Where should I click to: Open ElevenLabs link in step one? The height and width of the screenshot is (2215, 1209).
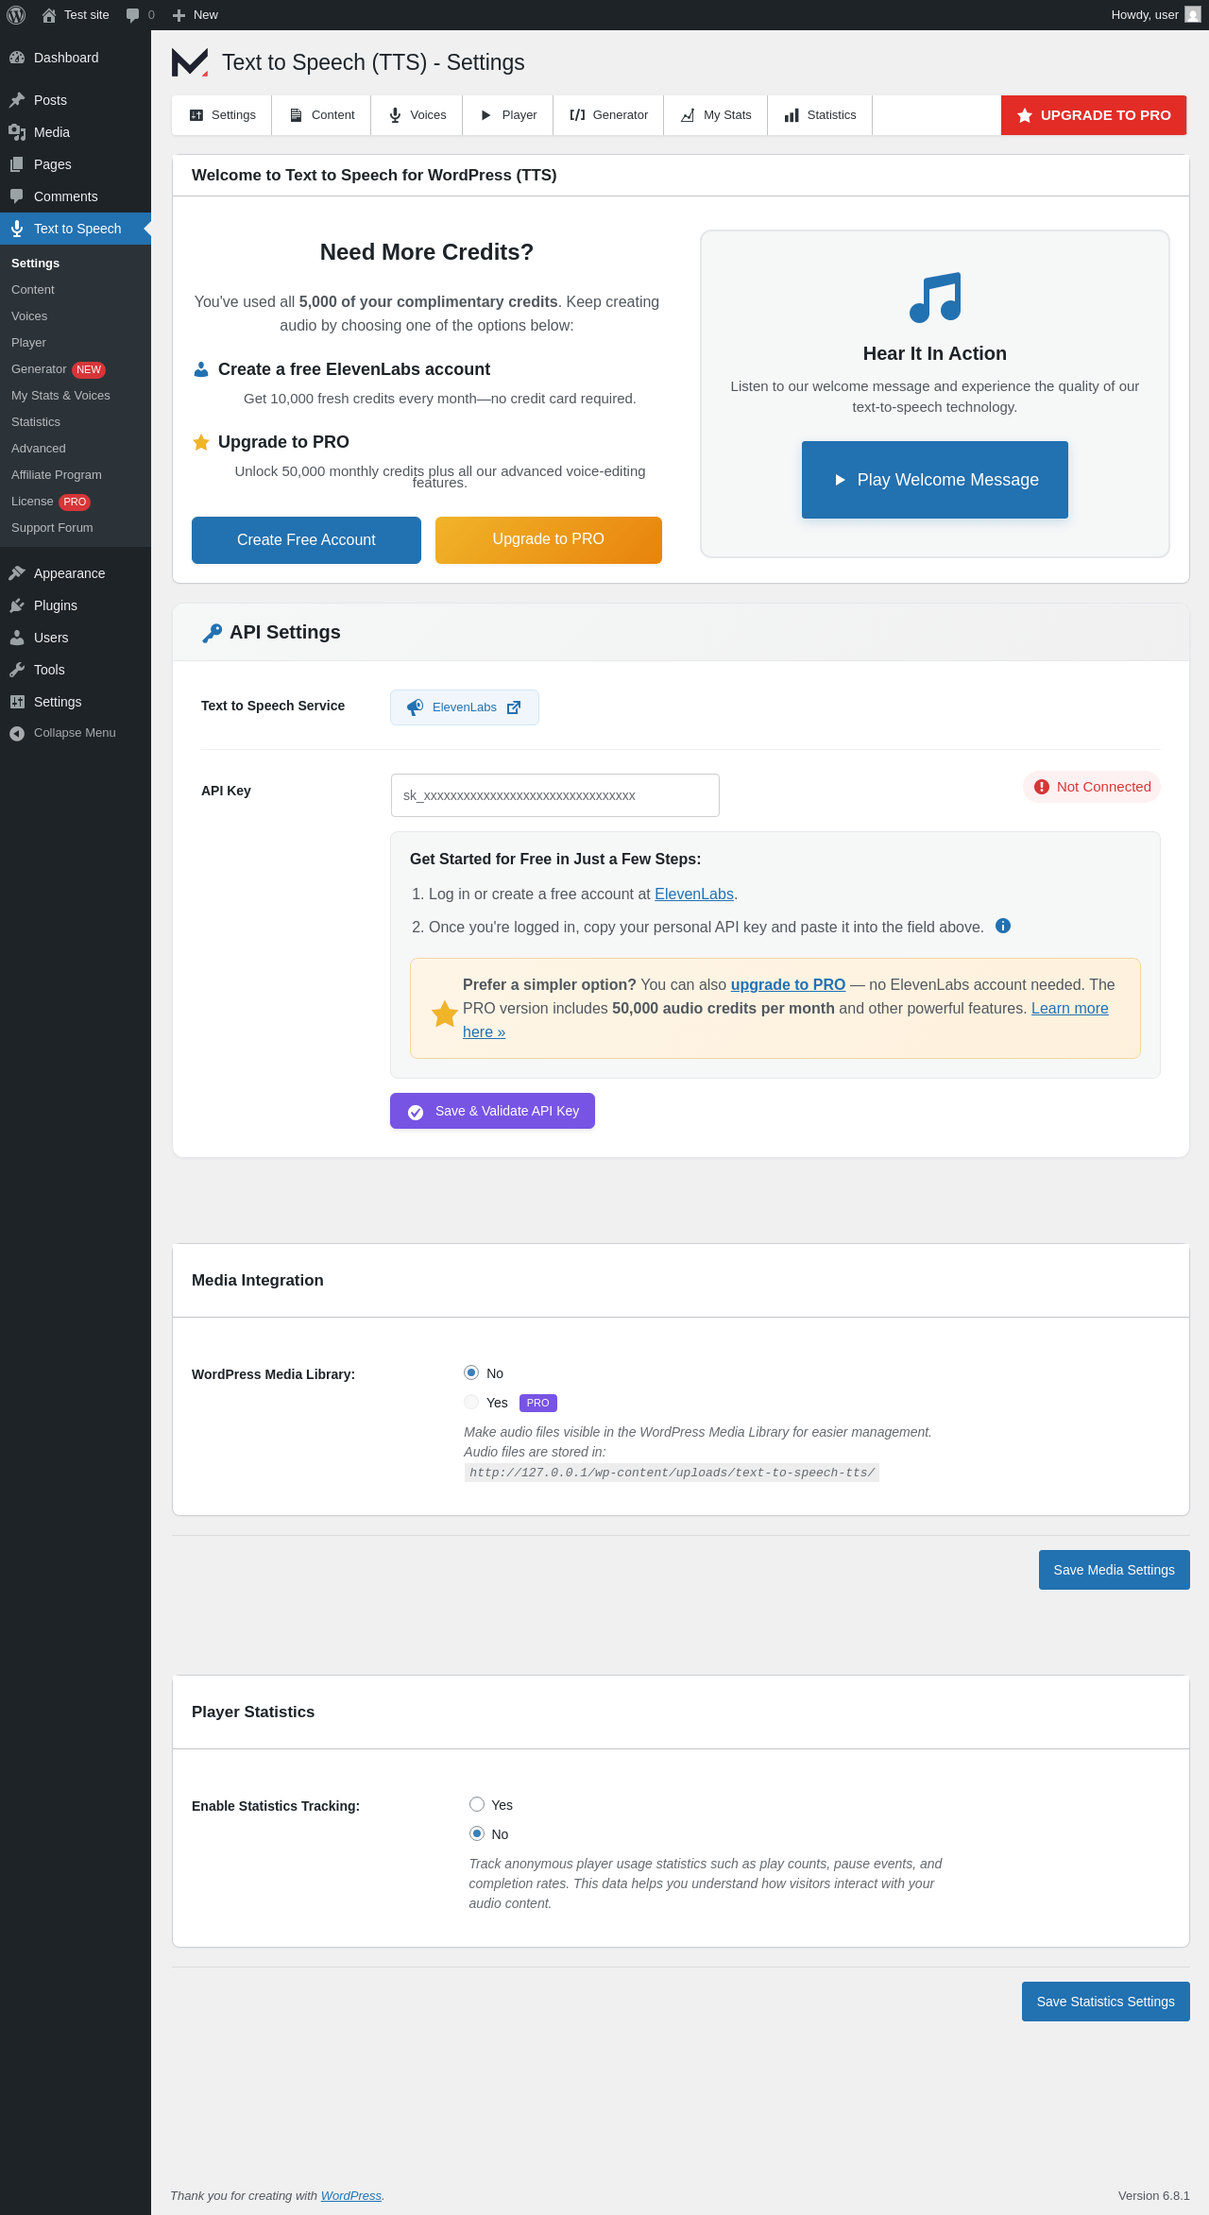click(694, 894)
